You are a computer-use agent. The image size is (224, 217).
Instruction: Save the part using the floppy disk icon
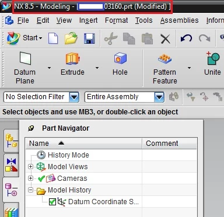[x=89, y=38]
